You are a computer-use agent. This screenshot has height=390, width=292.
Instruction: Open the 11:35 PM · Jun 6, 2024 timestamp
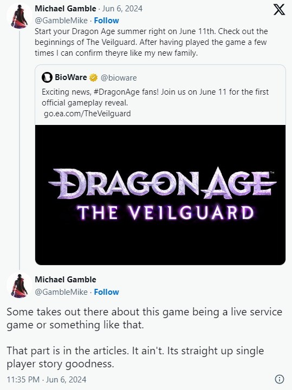pos(47,380)
